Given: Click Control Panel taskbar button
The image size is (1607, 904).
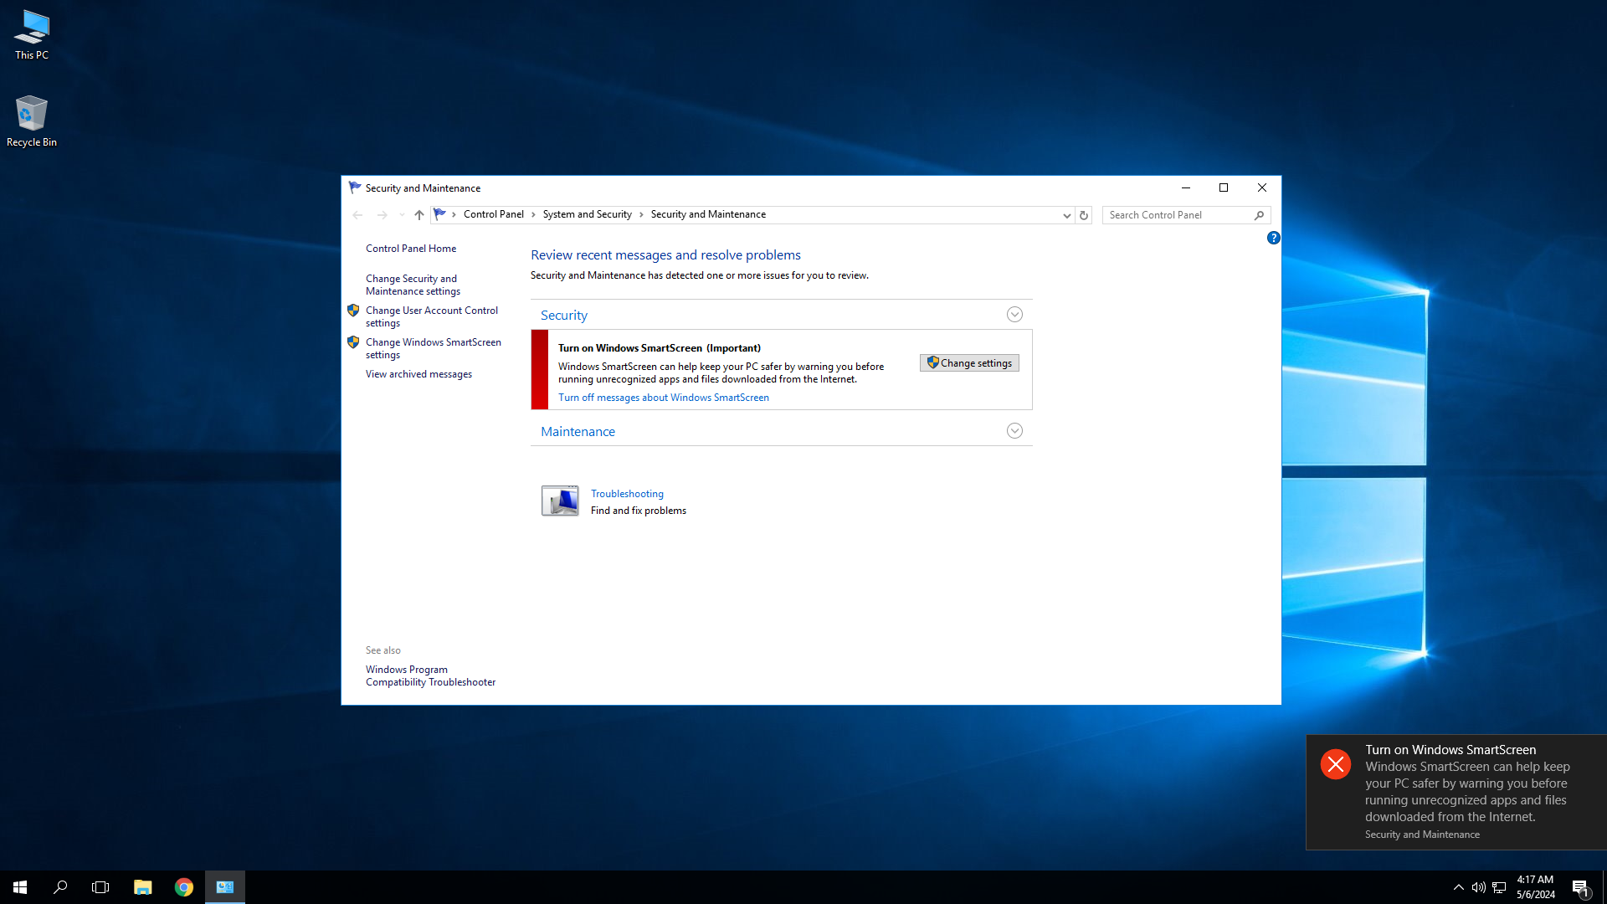Looking at the screenshot, I should (225, 887).
